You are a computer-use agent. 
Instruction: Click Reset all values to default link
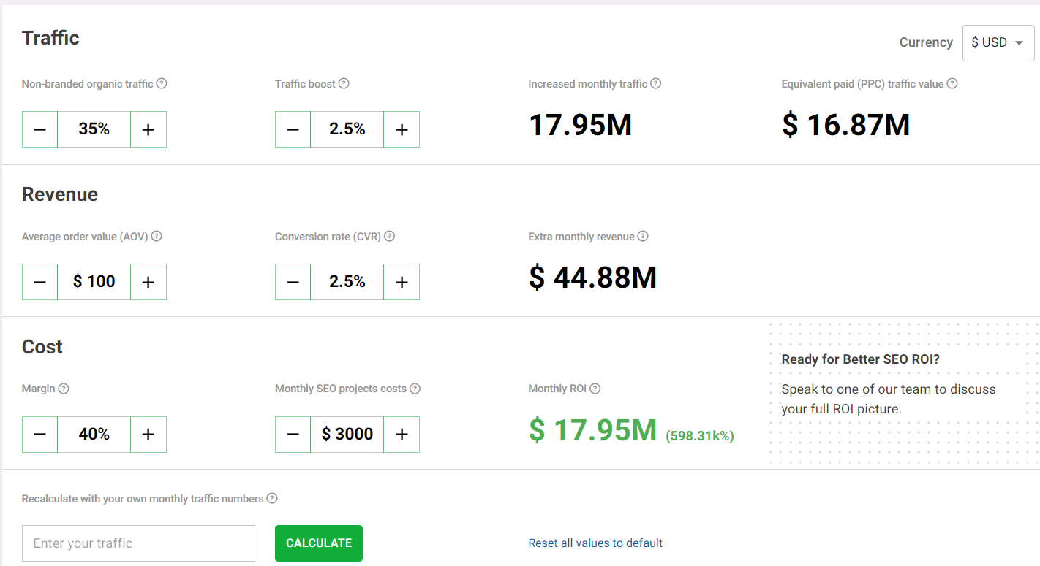(x=595, y=543)
